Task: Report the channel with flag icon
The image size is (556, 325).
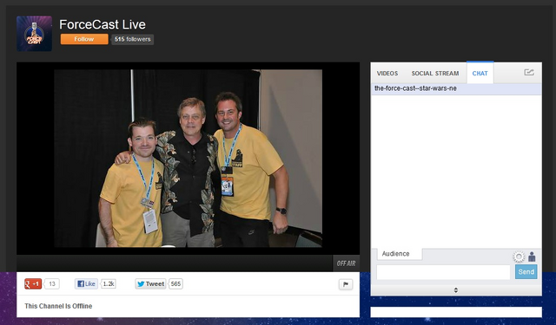Action: point(346,284)
